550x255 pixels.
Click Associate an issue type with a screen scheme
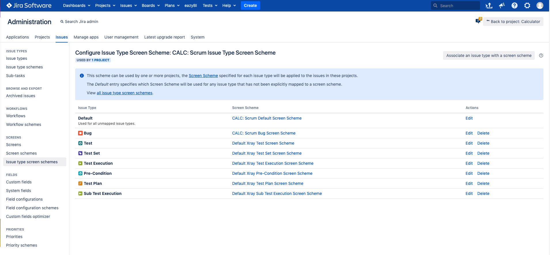tap(489, 55)
